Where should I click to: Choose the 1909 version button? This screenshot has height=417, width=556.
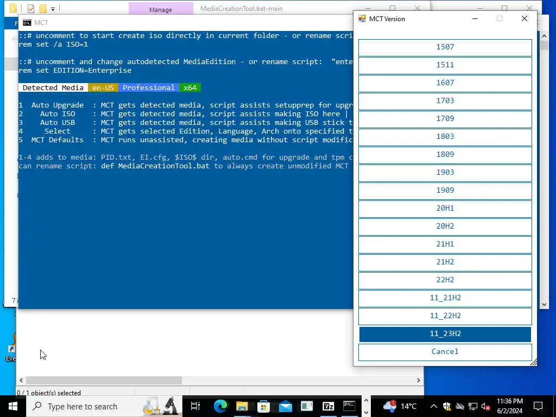[445, 191]
